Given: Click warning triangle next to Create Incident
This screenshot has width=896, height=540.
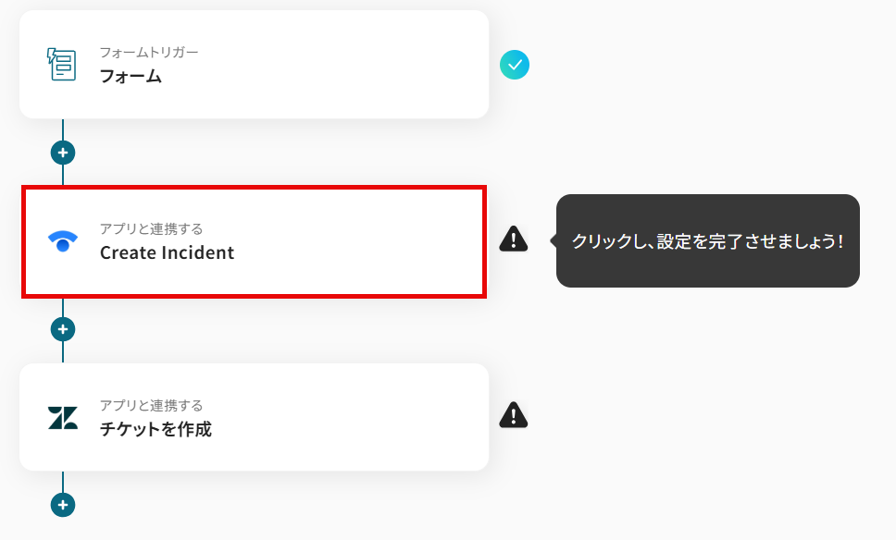Looking at the screenshot, I should coord(513,239).
